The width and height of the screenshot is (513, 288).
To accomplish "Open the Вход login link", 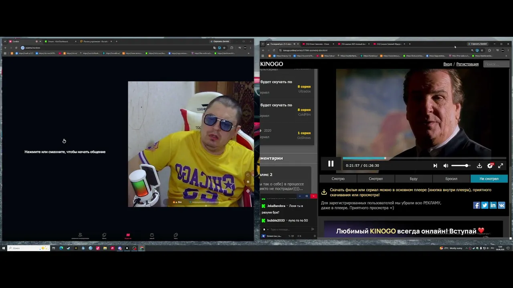I will click(448, 64).
